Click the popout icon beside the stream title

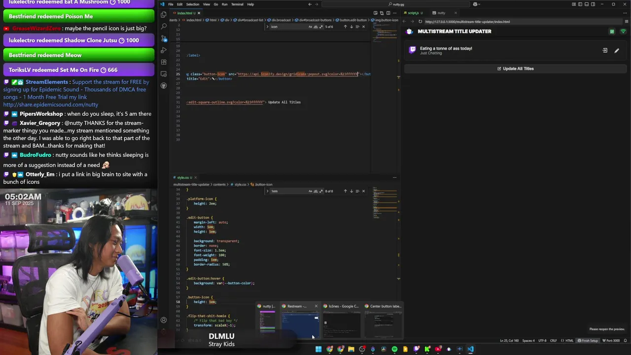[605, 50]
